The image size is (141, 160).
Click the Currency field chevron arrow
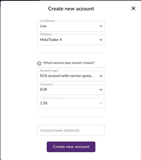pyautogui.click(x=101, y=90)
